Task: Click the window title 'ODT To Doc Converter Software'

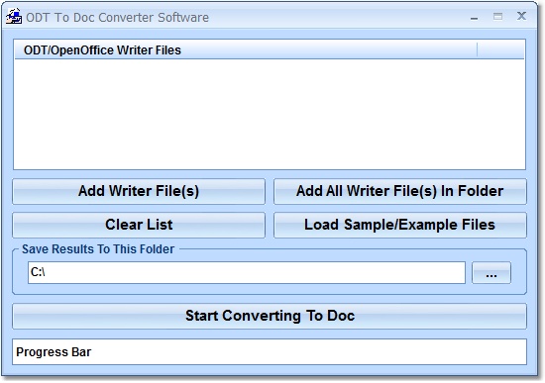Action: coord(118,18)
